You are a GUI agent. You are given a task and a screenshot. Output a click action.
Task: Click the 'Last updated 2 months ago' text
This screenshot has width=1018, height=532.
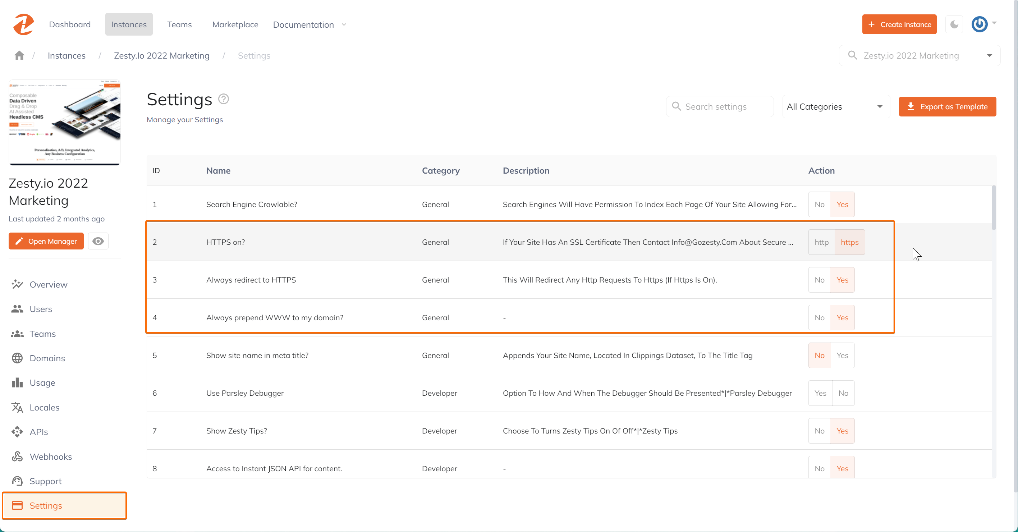(56, 219)
